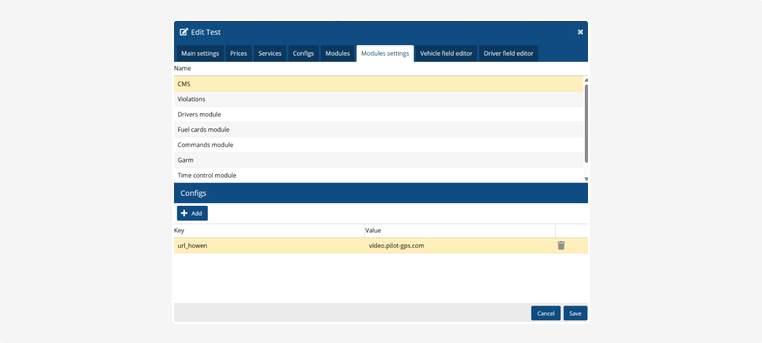Viewport: 762px width, 343px height.
Task: Select Time control module row
Action: click(378, 175)
